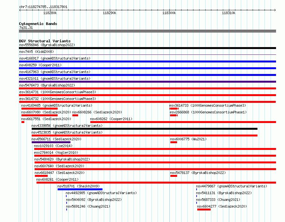
Task: Click the left arrow of the ruler
Action: [x=20, y=10]
